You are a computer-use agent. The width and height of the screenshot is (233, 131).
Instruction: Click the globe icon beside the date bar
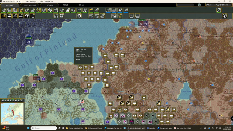(199, 5)
